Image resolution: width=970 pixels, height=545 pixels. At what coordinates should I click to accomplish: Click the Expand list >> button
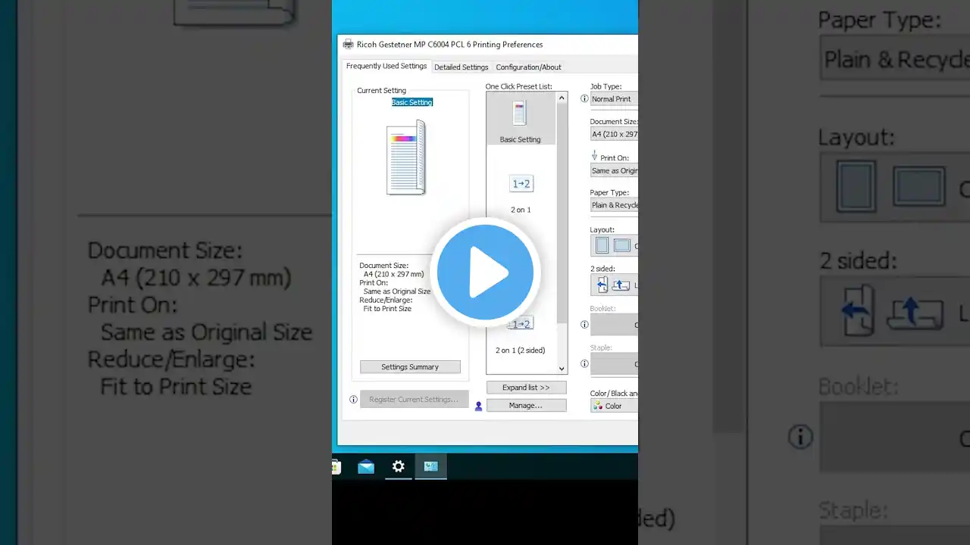coord(526,388)
